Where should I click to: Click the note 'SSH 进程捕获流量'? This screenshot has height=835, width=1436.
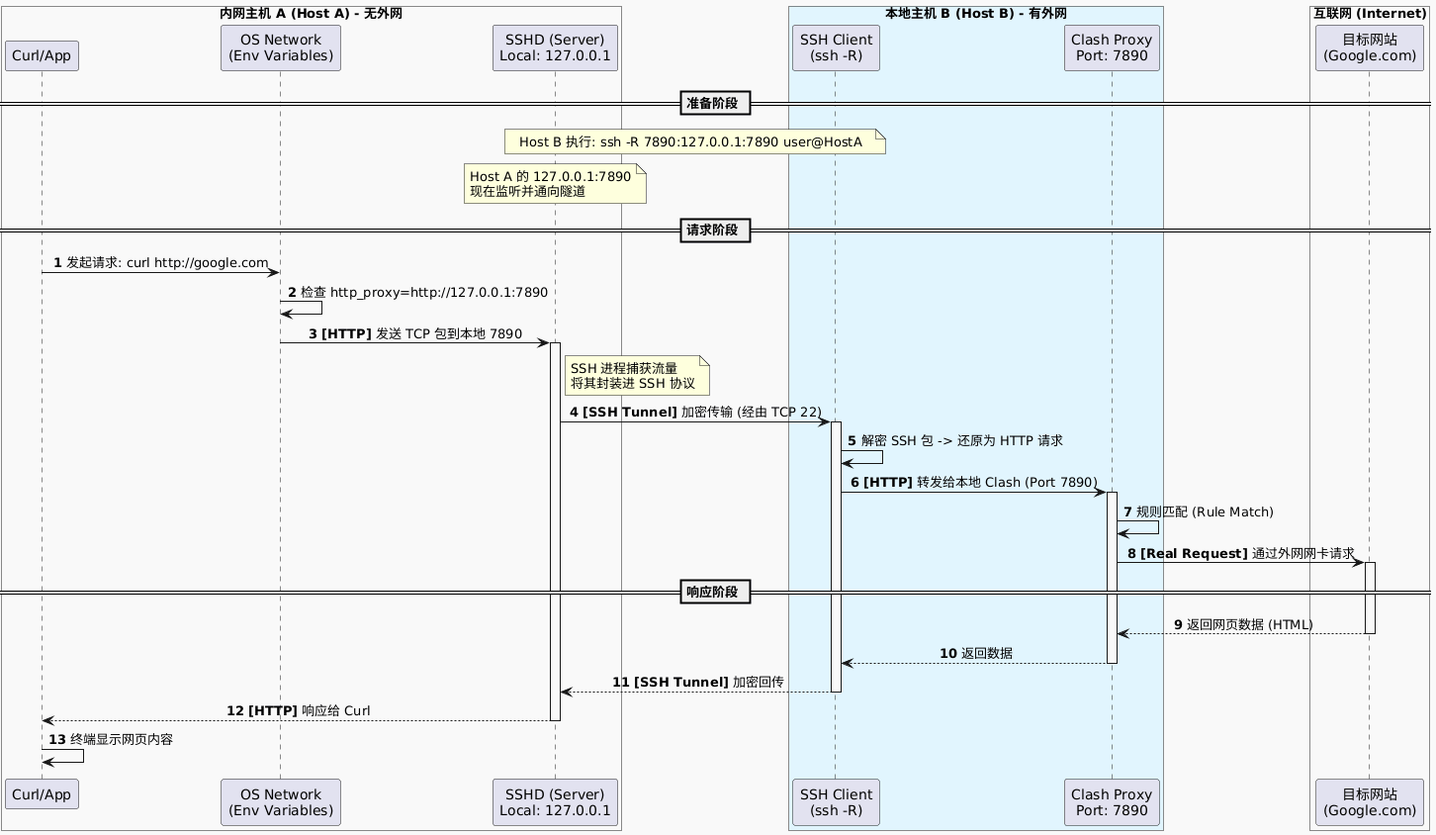[x=635, y=376]
